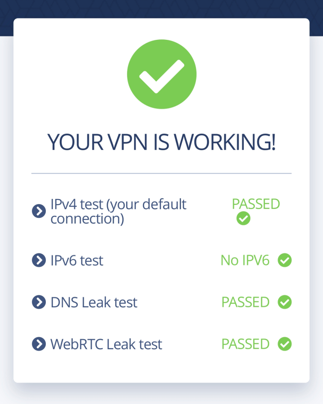Click the WebRTC Leak green check icon
Viewport: 323px width, 404px height.
click(284, 344)
